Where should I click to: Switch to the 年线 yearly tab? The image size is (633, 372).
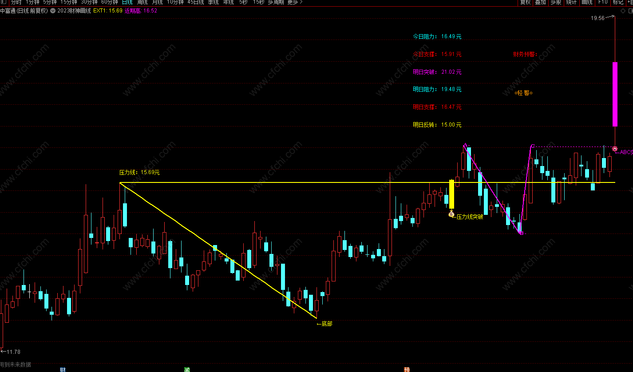(x=228, y=2)
